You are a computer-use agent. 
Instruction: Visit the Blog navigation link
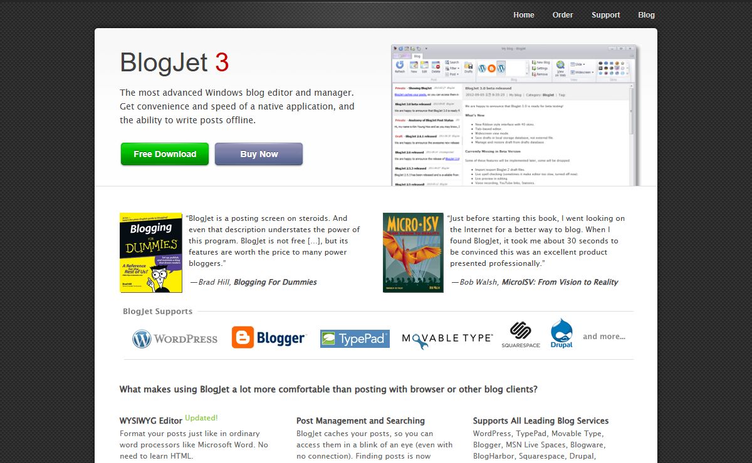646,15
